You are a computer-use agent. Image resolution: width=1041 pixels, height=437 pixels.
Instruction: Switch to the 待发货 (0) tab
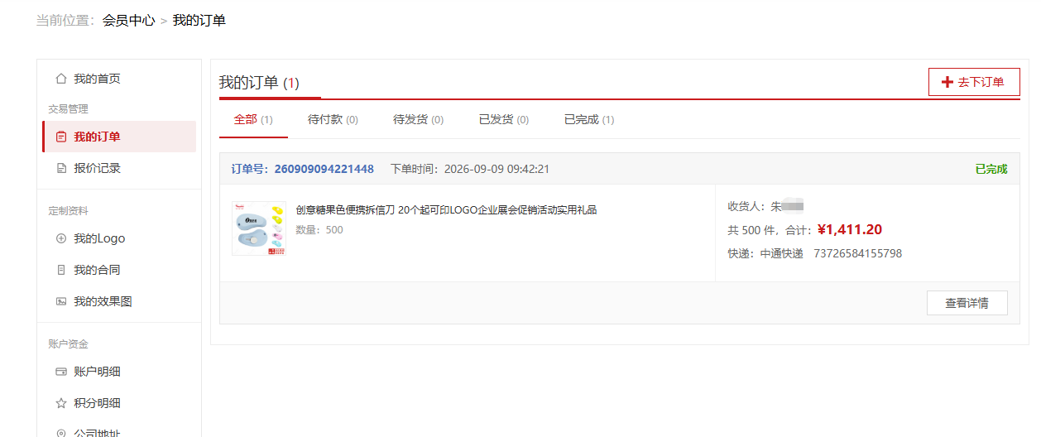[418, 119]
